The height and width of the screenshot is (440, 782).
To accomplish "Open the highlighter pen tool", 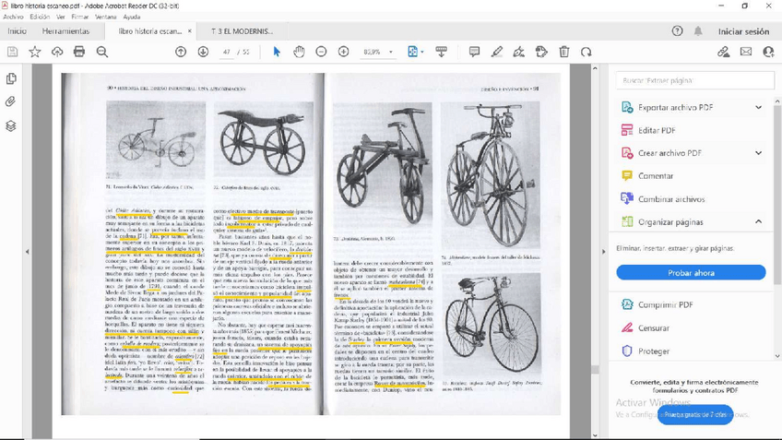I will (497, 52).
